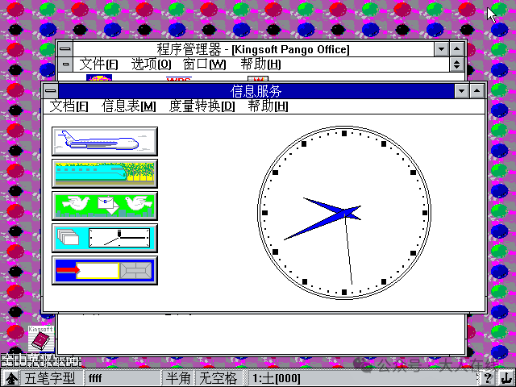
Task: Switch input method via 五笔字型 label
Action: [x=50, y=378]
